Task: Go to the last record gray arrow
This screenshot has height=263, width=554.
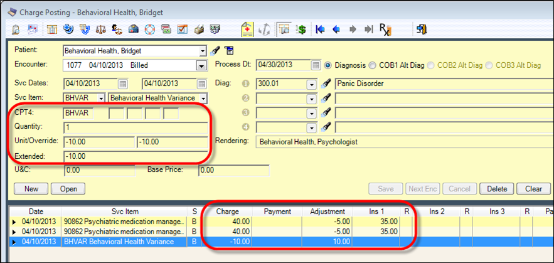Action: [368, 30]
